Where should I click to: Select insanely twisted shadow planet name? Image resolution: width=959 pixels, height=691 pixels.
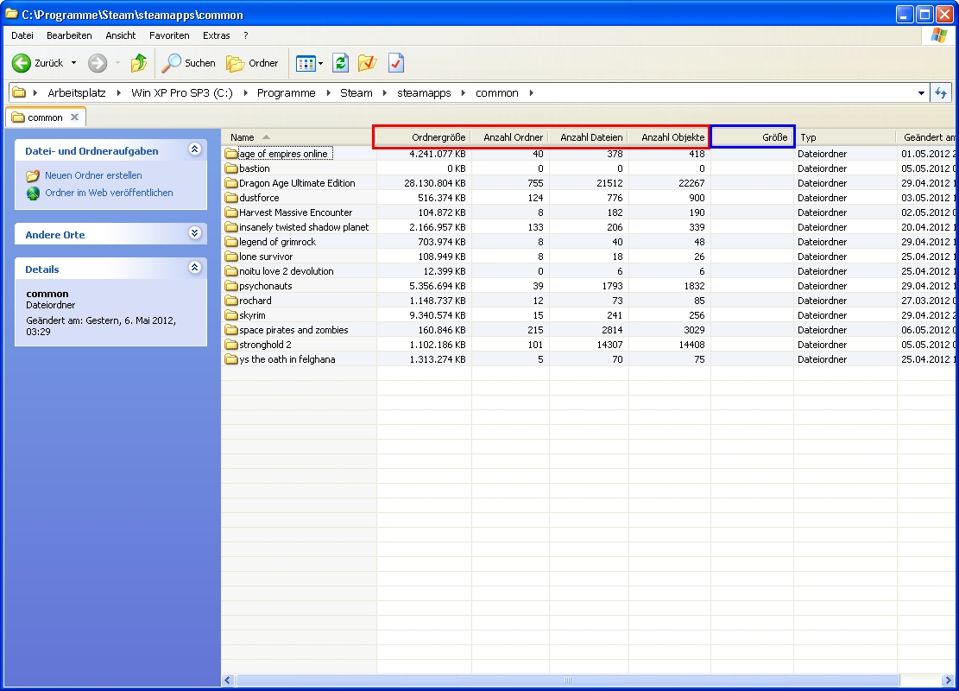tap(304, 227)
